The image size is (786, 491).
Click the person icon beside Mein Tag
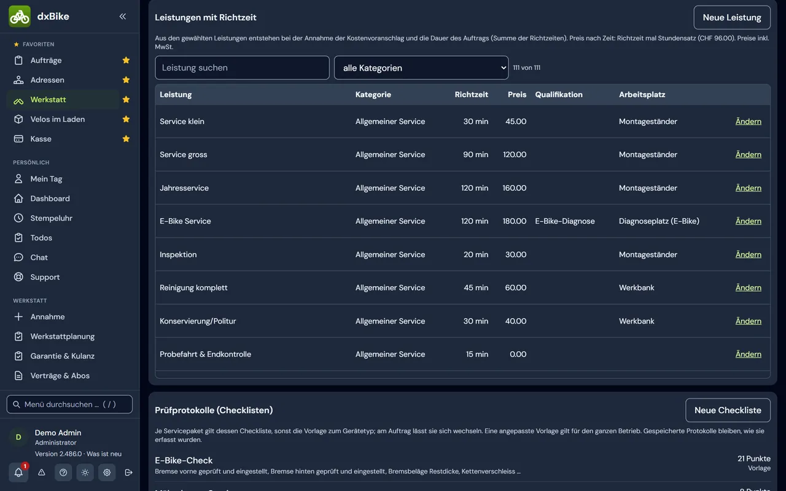point(18,179)
